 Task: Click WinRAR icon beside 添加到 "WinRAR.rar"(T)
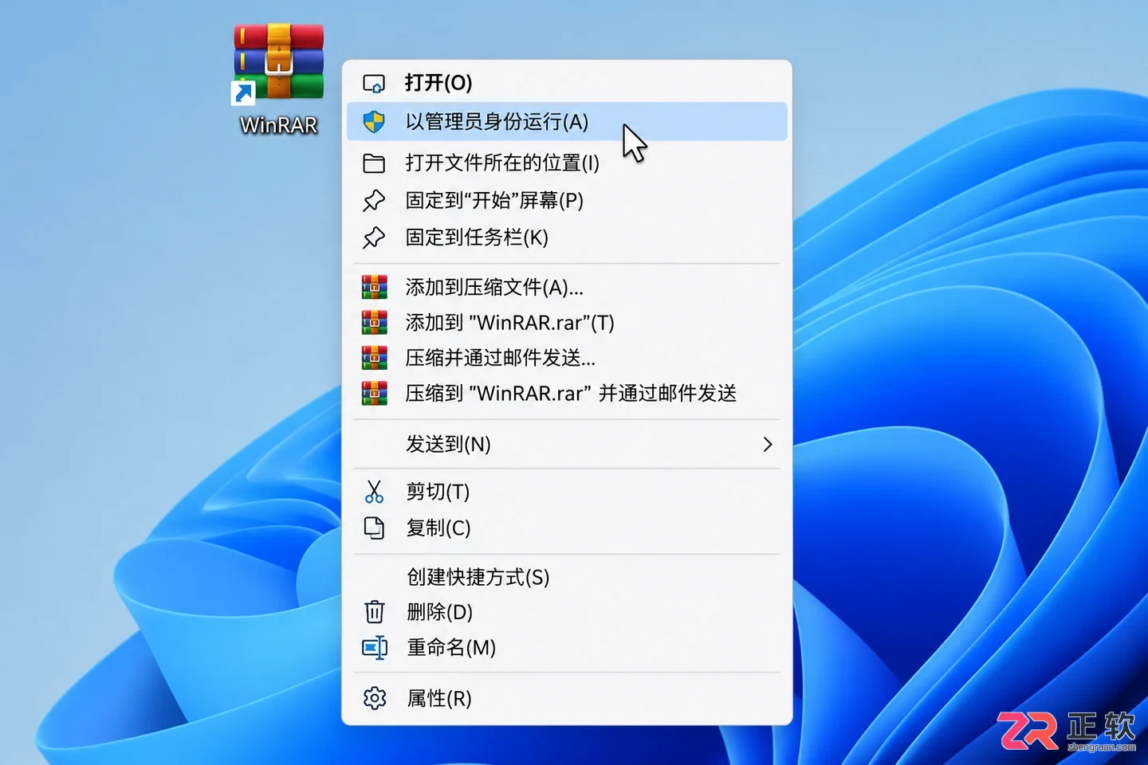tap(374, 323)
